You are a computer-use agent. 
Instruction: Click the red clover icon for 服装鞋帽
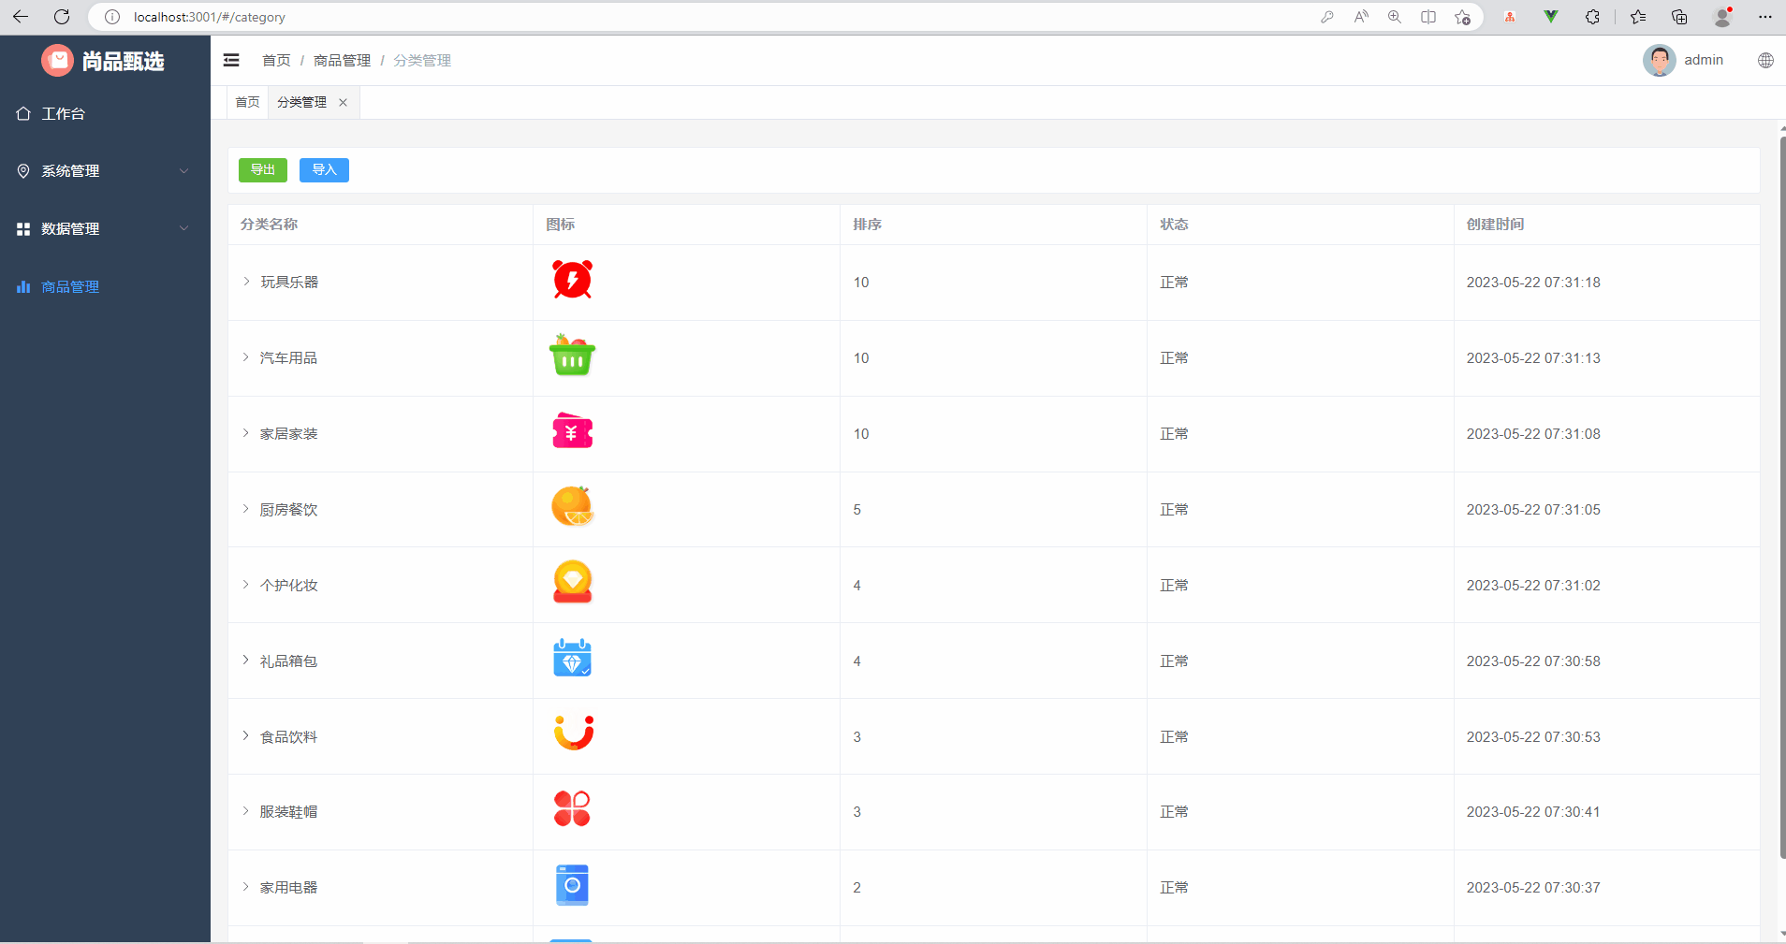572,808
